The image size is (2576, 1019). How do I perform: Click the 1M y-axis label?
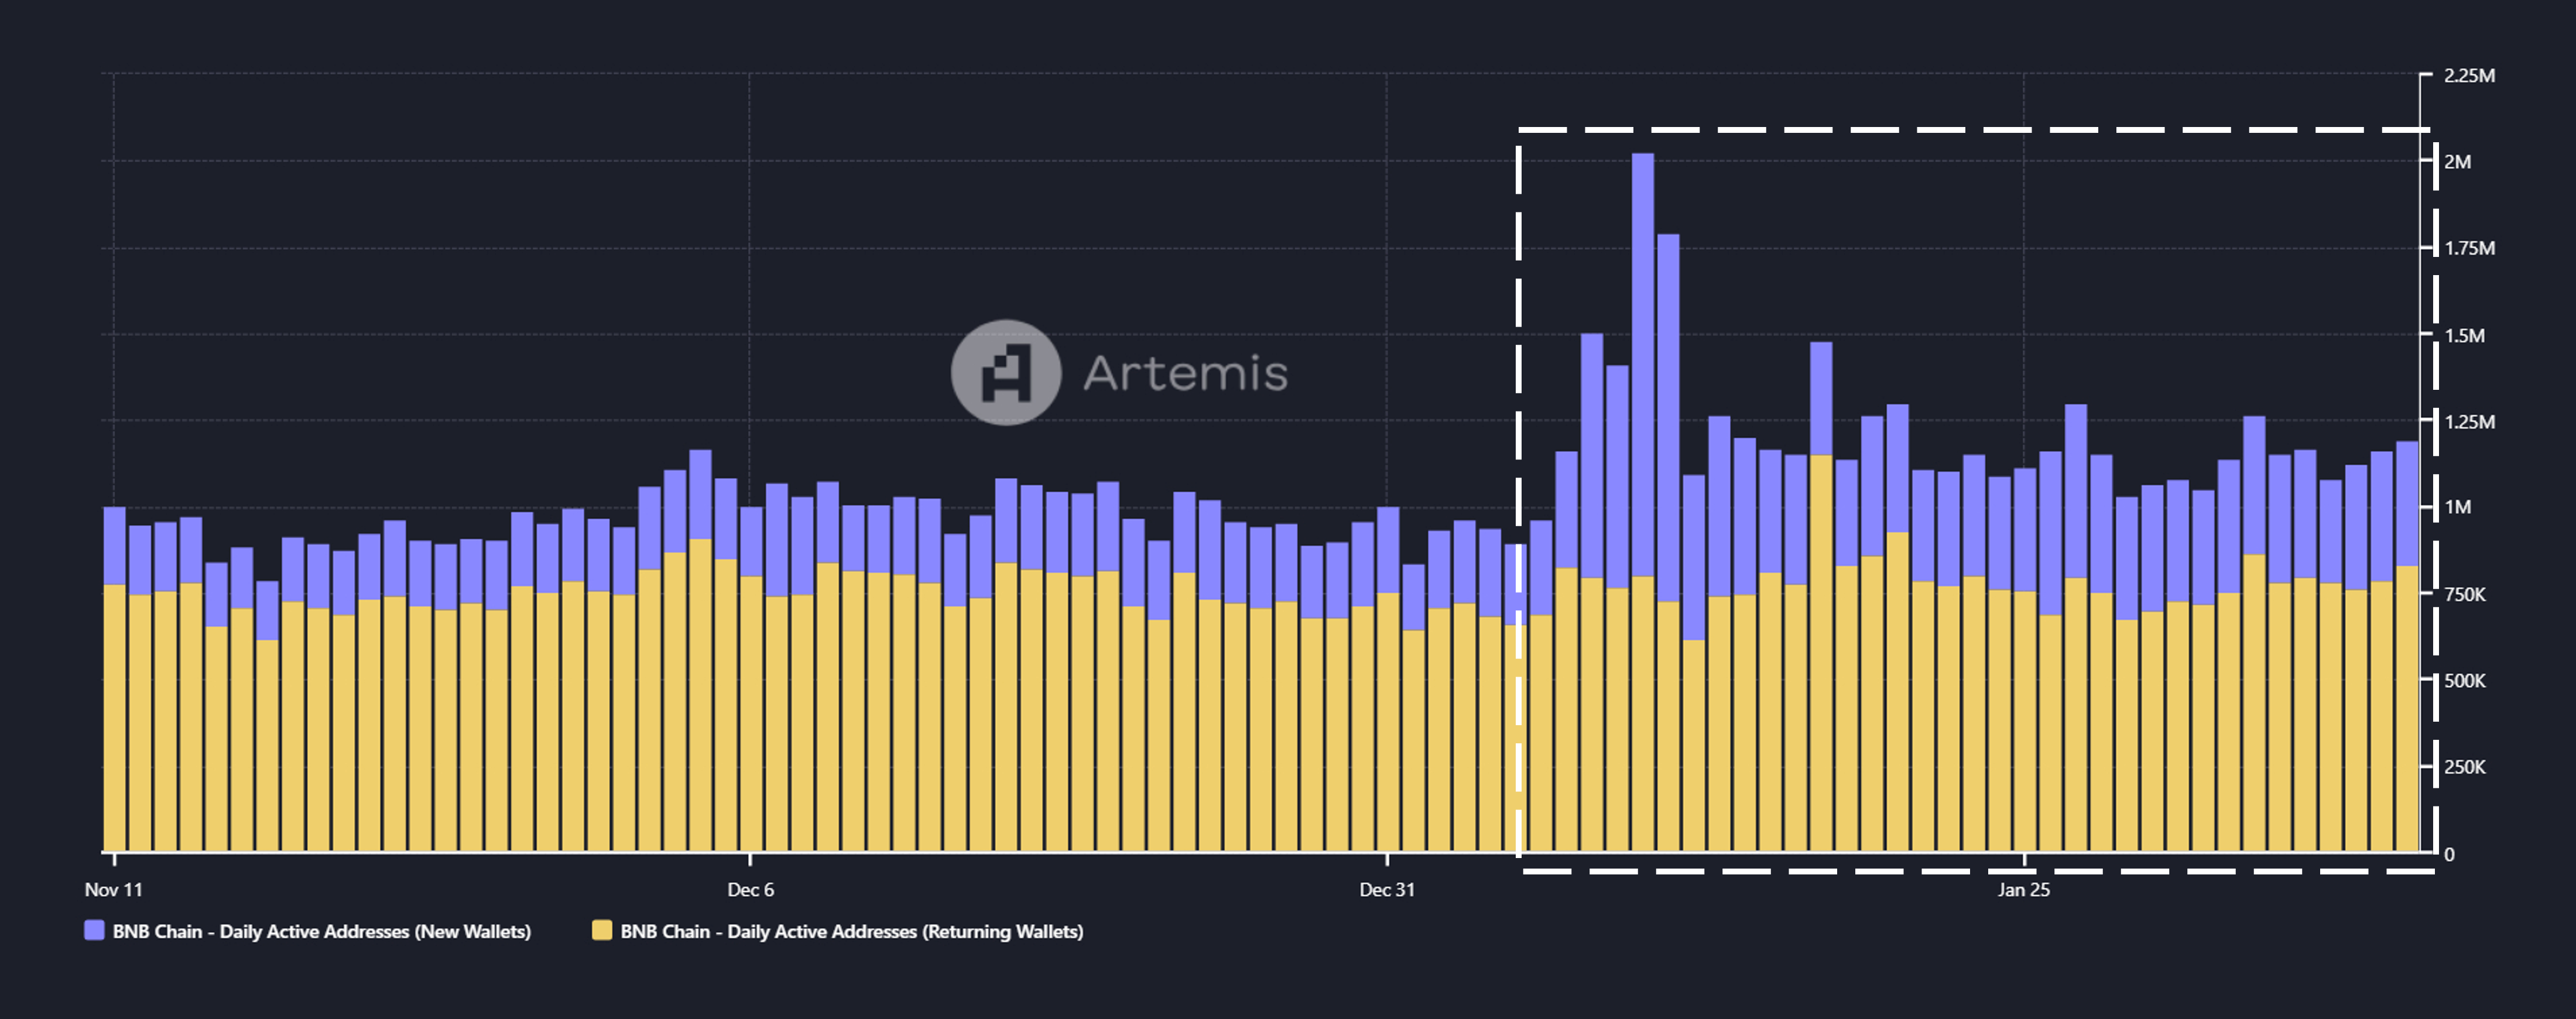point(2457,508)
